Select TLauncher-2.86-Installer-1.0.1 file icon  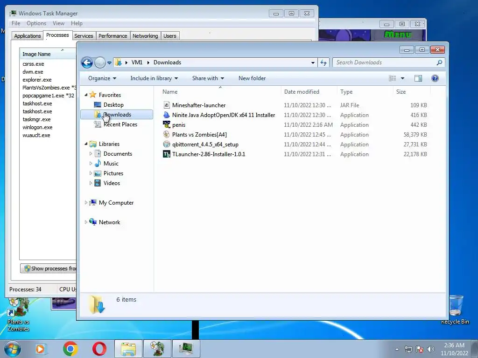click(x=167, y=154)
